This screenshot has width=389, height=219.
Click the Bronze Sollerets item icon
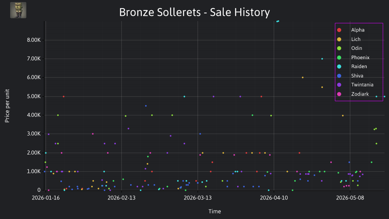click(x=18, y=10)
